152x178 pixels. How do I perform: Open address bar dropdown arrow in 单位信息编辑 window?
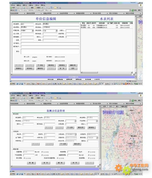point(130,10)
